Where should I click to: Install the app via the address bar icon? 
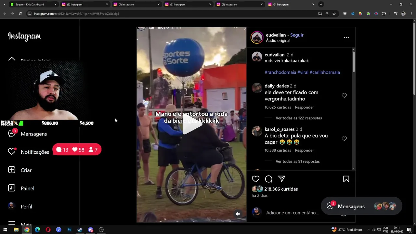(320, 14)
